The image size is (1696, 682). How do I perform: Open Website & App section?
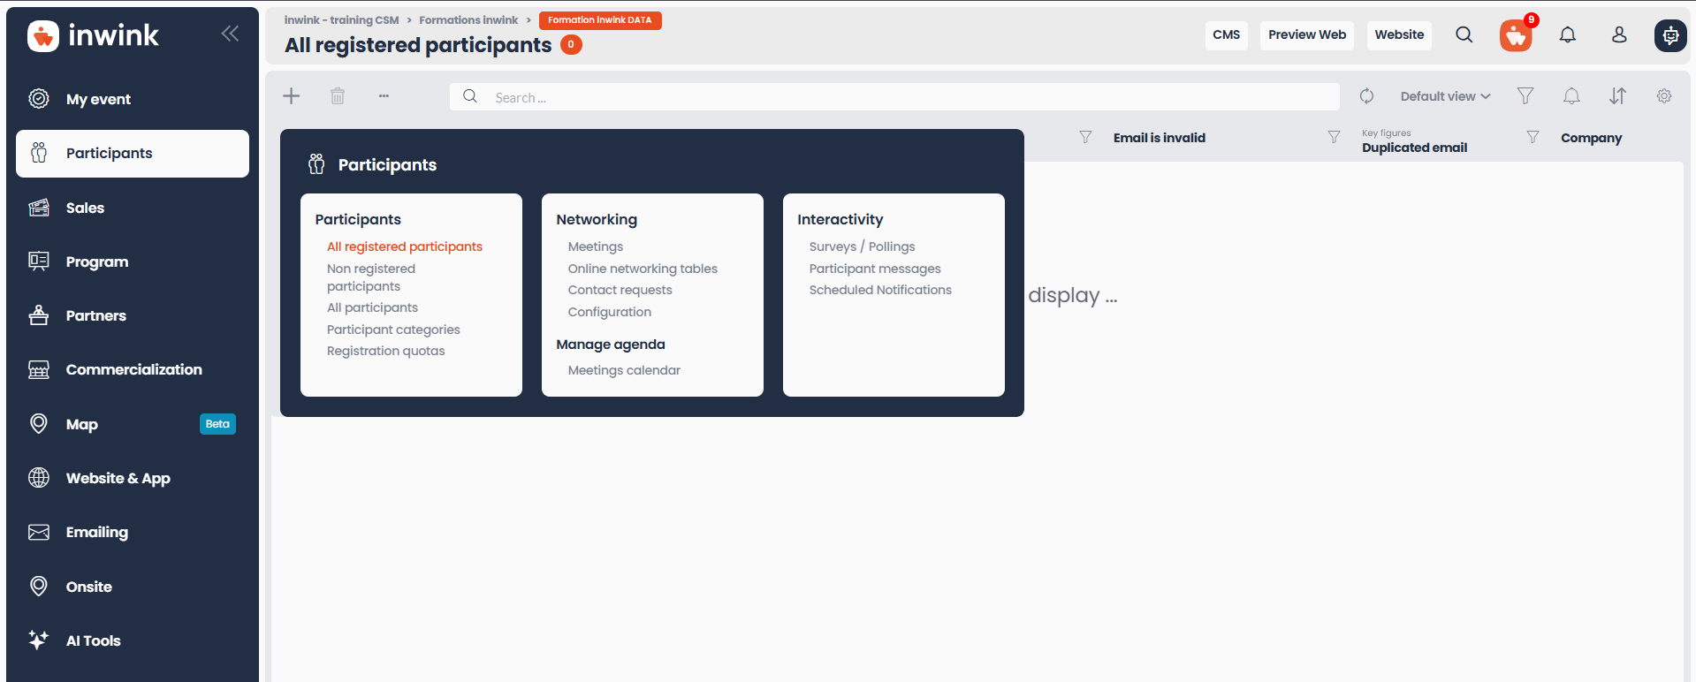point(133,478)
